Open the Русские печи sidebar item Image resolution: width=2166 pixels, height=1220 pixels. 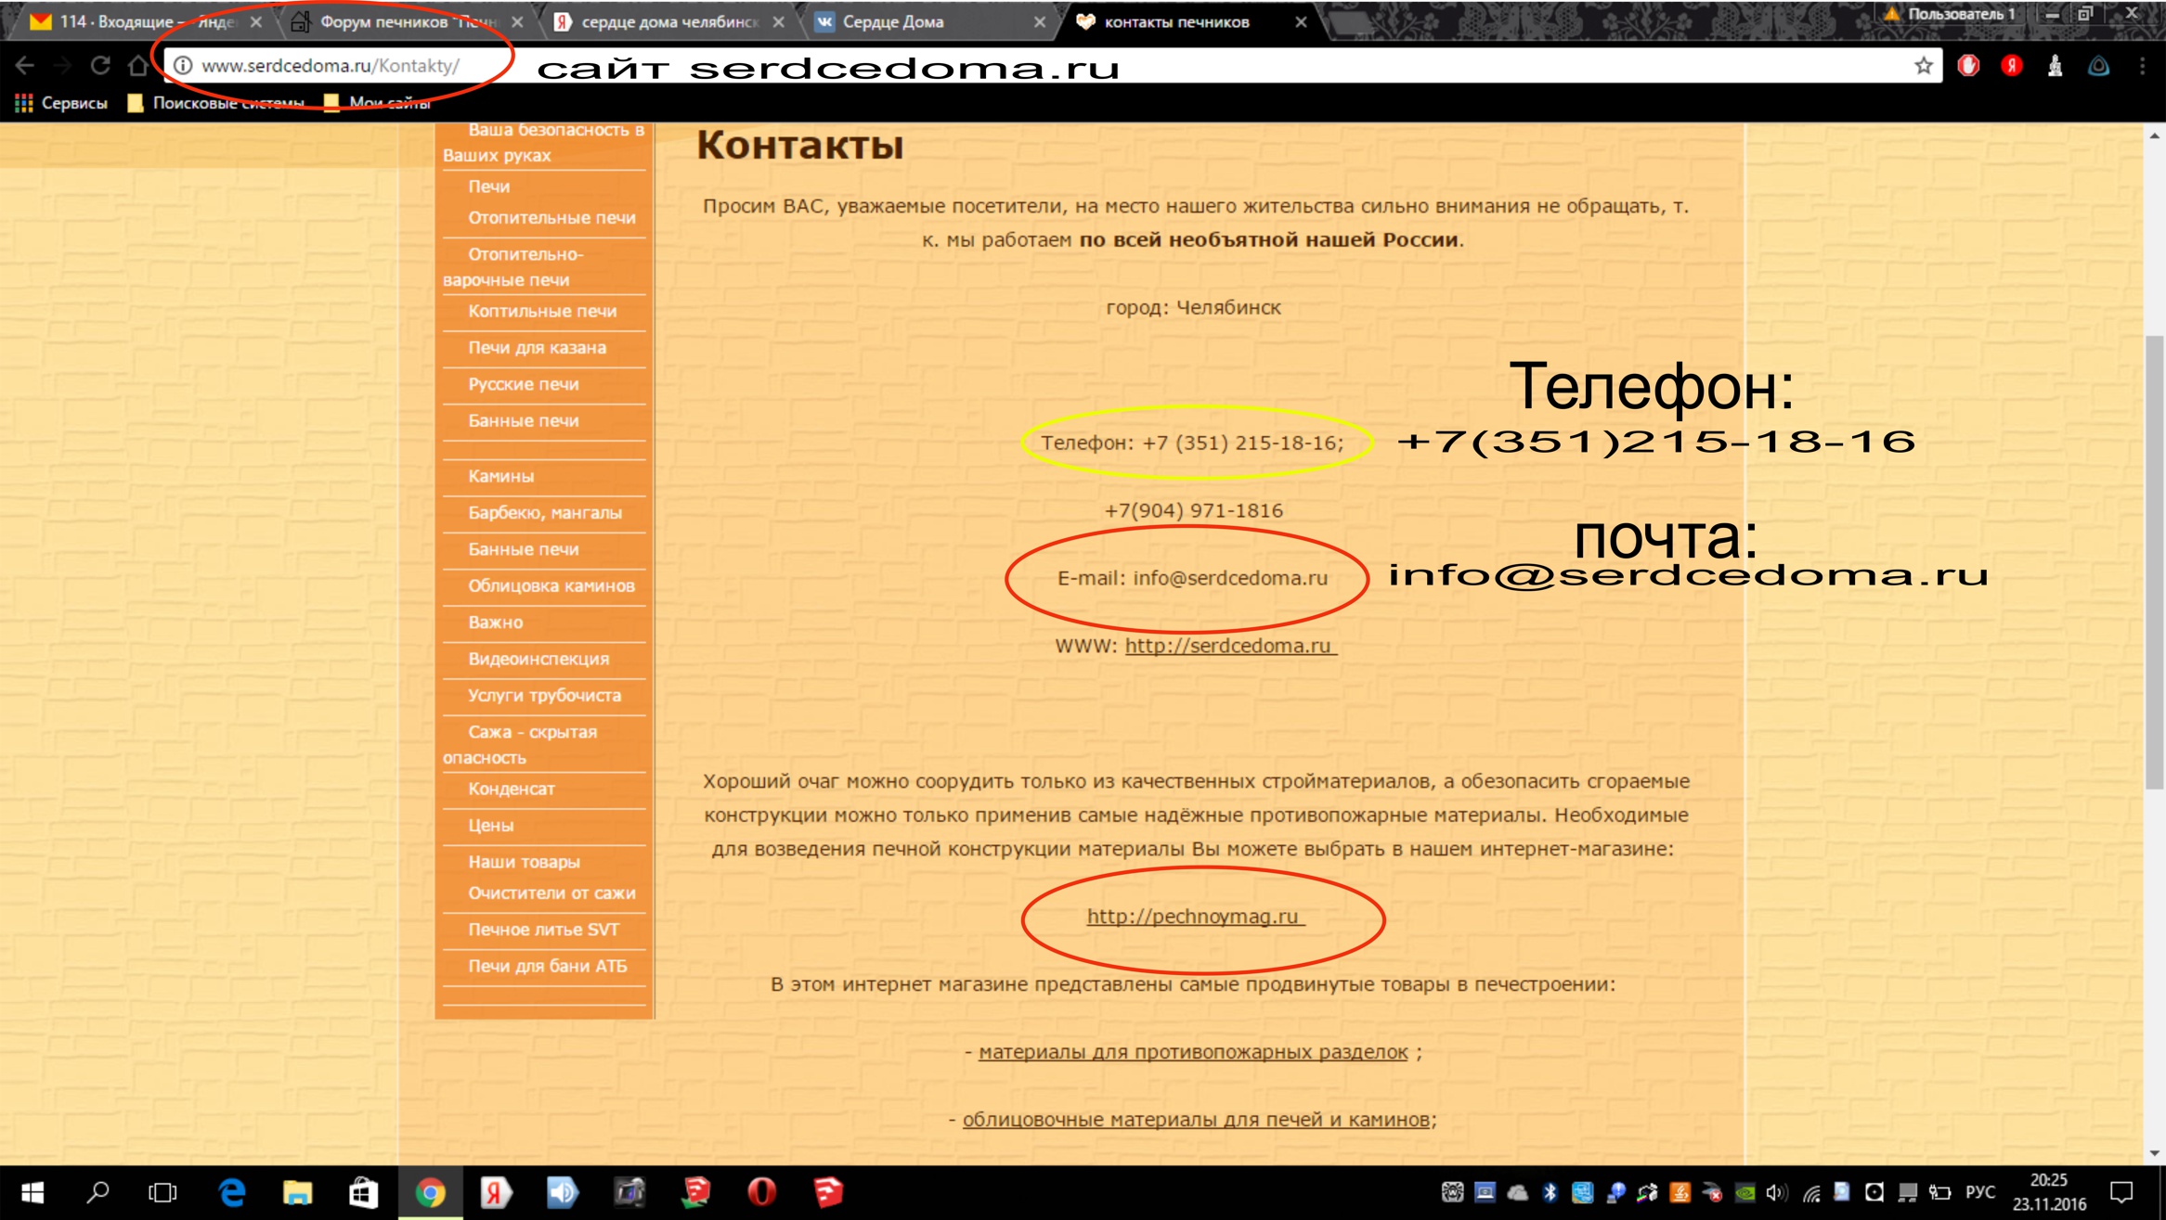[x=523, y=384]
